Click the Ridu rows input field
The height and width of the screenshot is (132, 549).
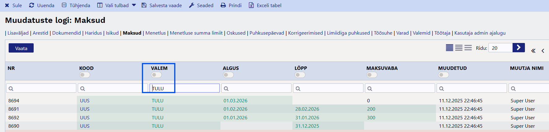500,48
